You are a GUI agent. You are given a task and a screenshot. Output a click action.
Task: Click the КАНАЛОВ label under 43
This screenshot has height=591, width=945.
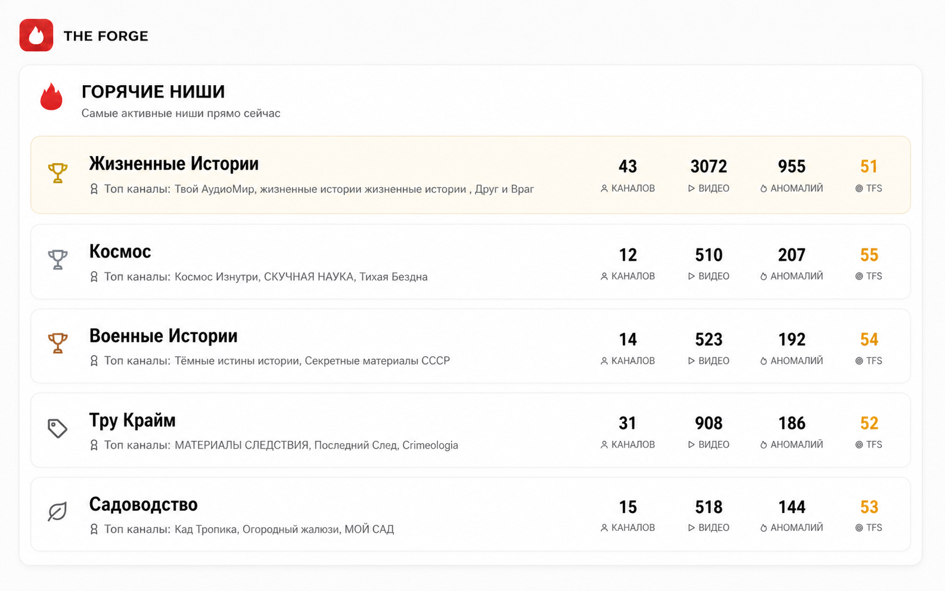point(633,188)
